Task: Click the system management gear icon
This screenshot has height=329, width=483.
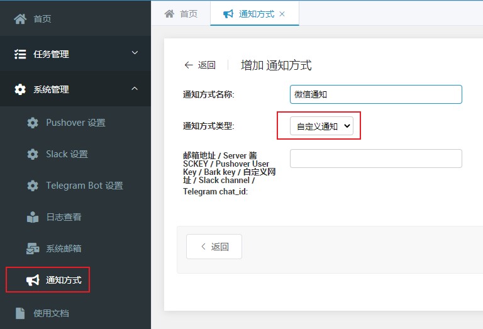Action: pos(20,89)
